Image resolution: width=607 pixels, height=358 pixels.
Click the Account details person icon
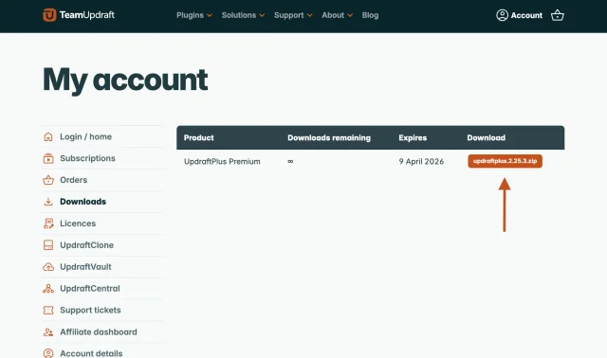point(48,353)
